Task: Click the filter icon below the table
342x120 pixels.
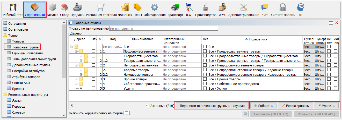Action: pos(72,105)
